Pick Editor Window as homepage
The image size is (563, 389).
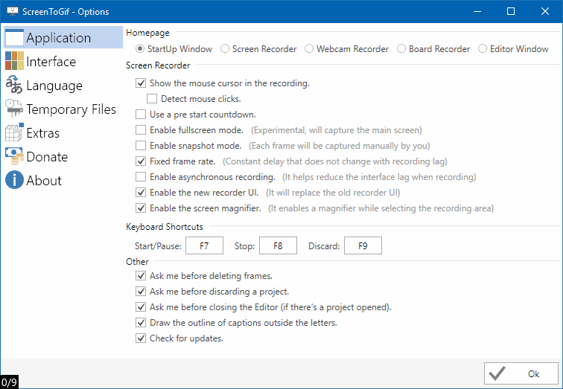483,49
